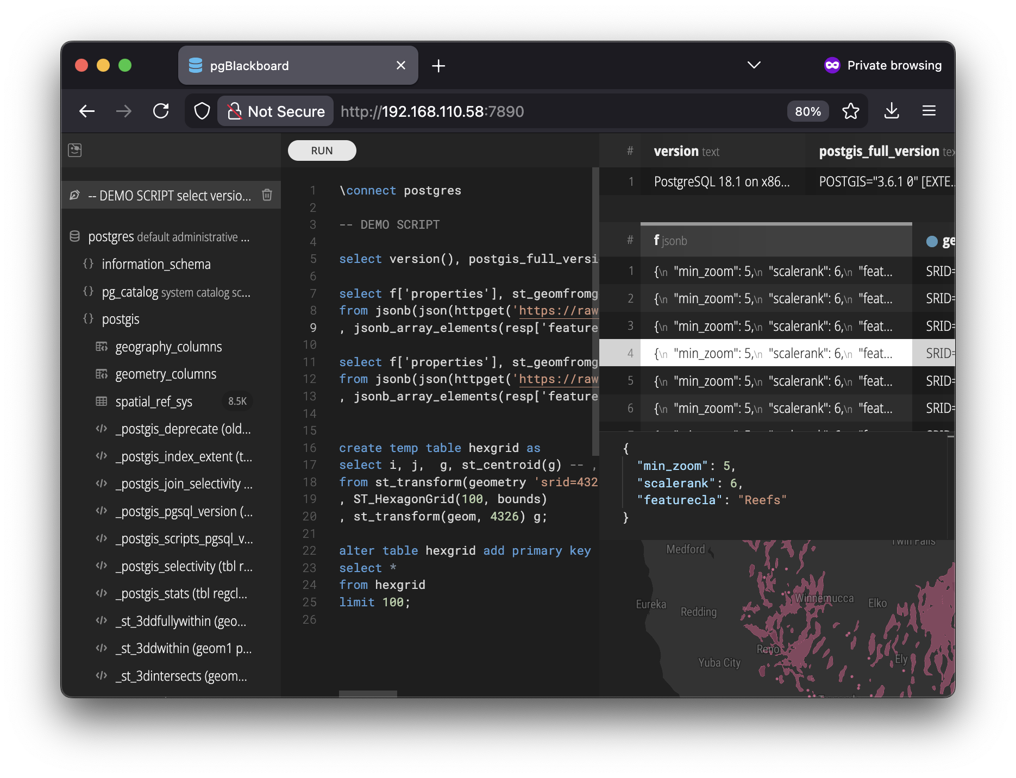
Task: Collapse the postgis schema node
Action: 88,319
